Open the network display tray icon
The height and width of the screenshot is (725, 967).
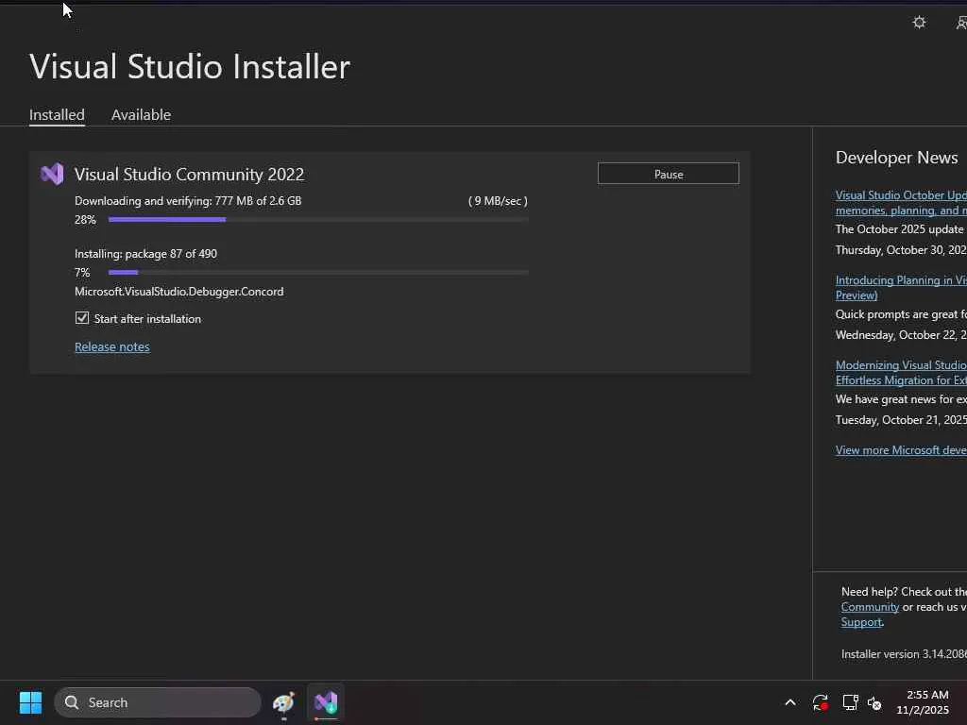point(851,702)
